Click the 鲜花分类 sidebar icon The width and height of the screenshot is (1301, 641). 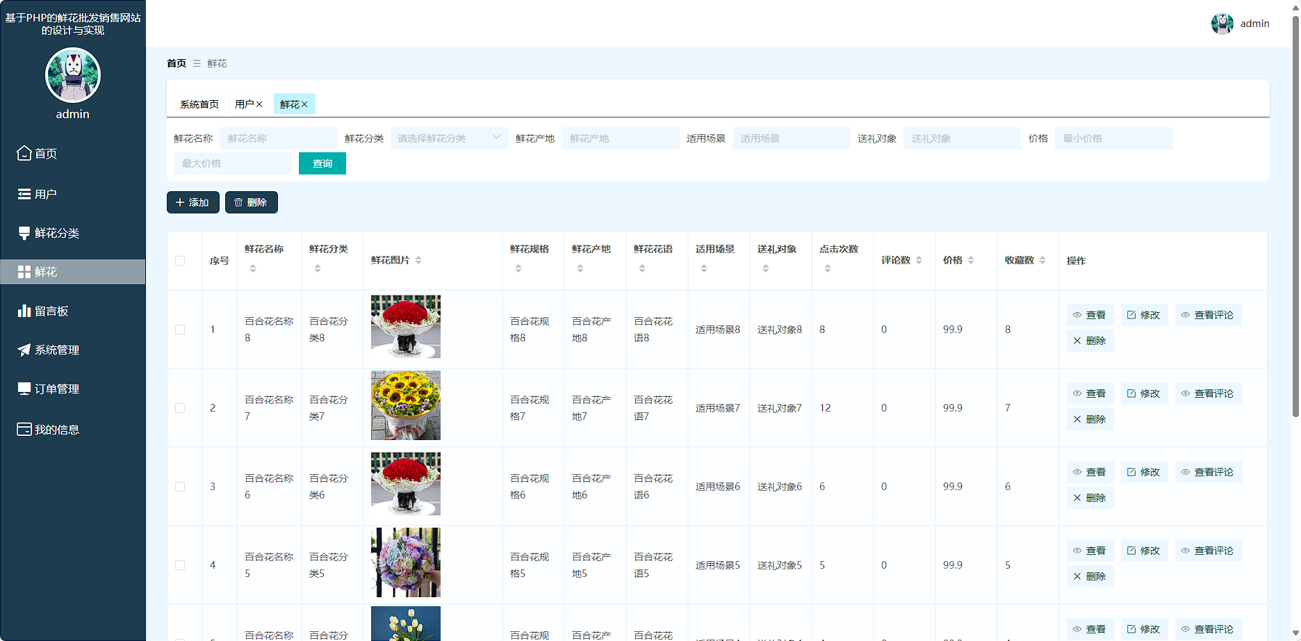click(x=24, y=233)
